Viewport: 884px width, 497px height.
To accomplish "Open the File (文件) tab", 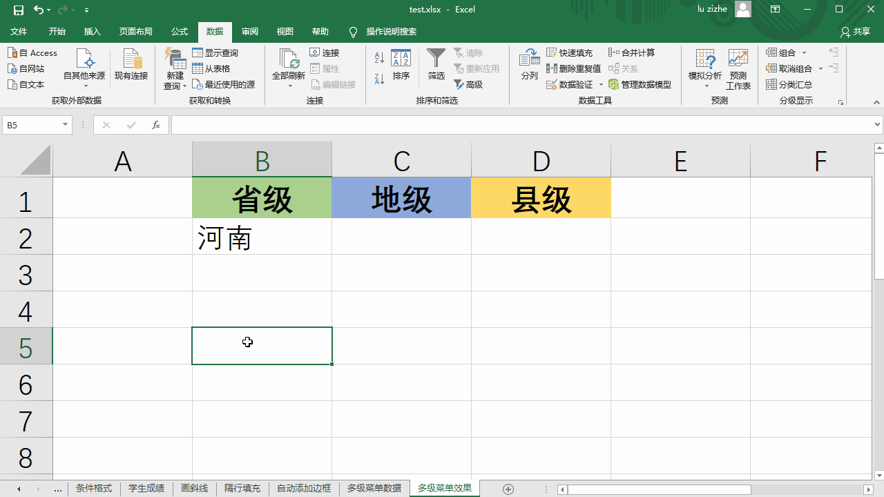I will pyautogui.click(x=19, y=32).
